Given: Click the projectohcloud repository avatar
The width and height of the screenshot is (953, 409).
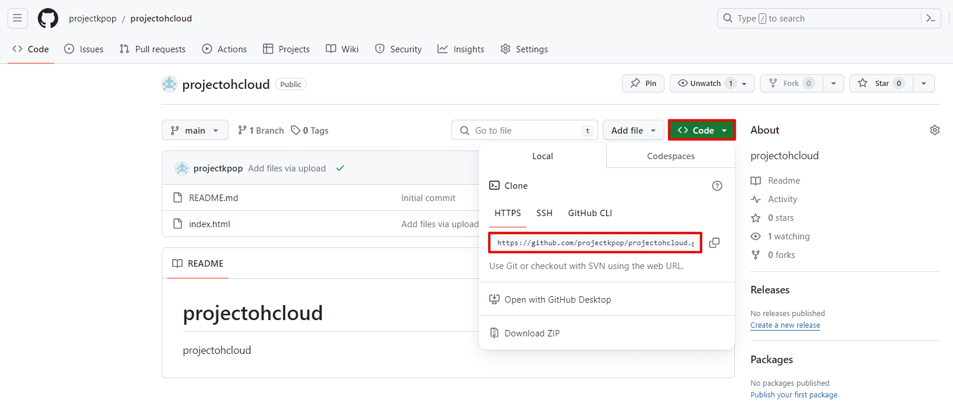Looking at the screenshot, I should (x=169, y=84).
